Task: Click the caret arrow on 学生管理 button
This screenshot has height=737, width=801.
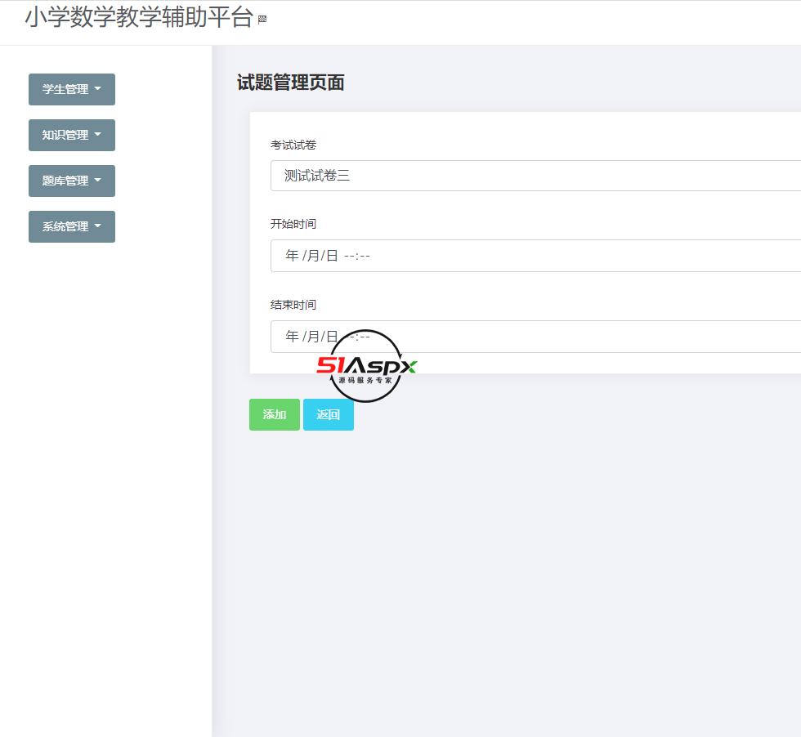Action: (x=97, y=90)
